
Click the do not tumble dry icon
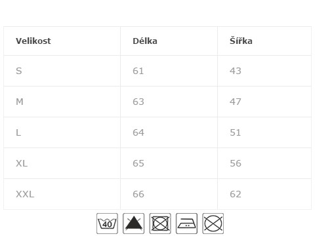[x=160, y=224]
